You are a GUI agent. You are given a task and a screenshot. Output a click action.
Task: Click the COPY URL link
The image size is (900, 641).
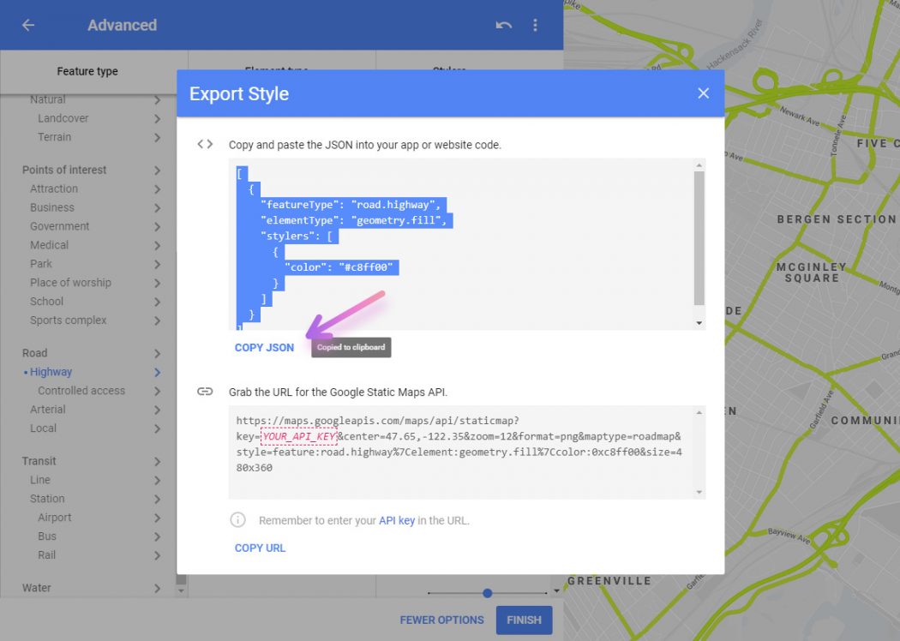click(x=260, y=548)
